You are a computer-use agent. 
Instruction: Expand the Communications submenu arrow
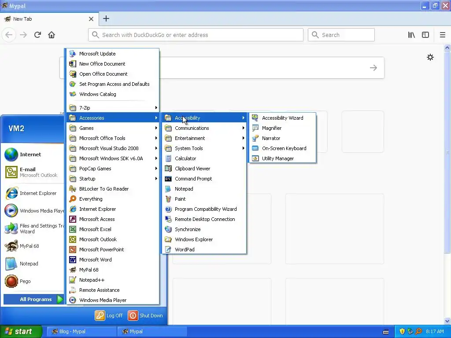[x=243, y=128]
